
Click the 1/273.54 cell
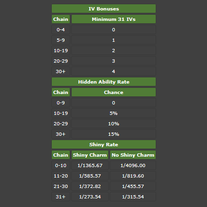(90, 197)
